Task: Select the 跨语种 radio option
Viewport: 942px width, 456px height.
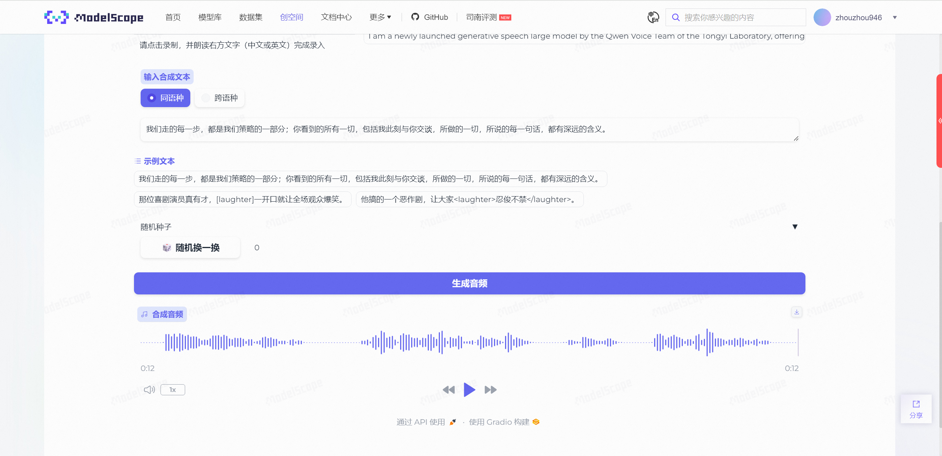Action: [x=219, y=98]
